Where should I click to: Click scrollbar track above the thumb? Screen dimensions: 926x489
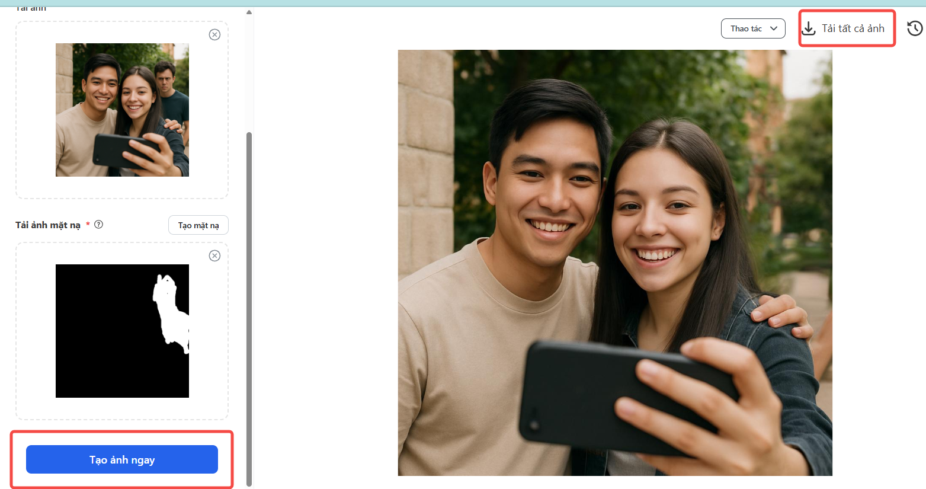(249, 71)
